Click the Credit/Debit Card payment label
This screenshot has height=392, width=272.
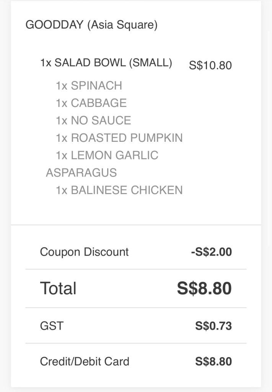click(85, 361)
